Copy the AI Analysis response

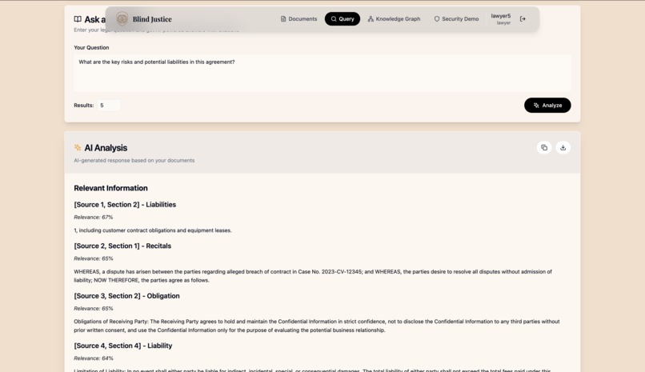(x=544, y=147)
